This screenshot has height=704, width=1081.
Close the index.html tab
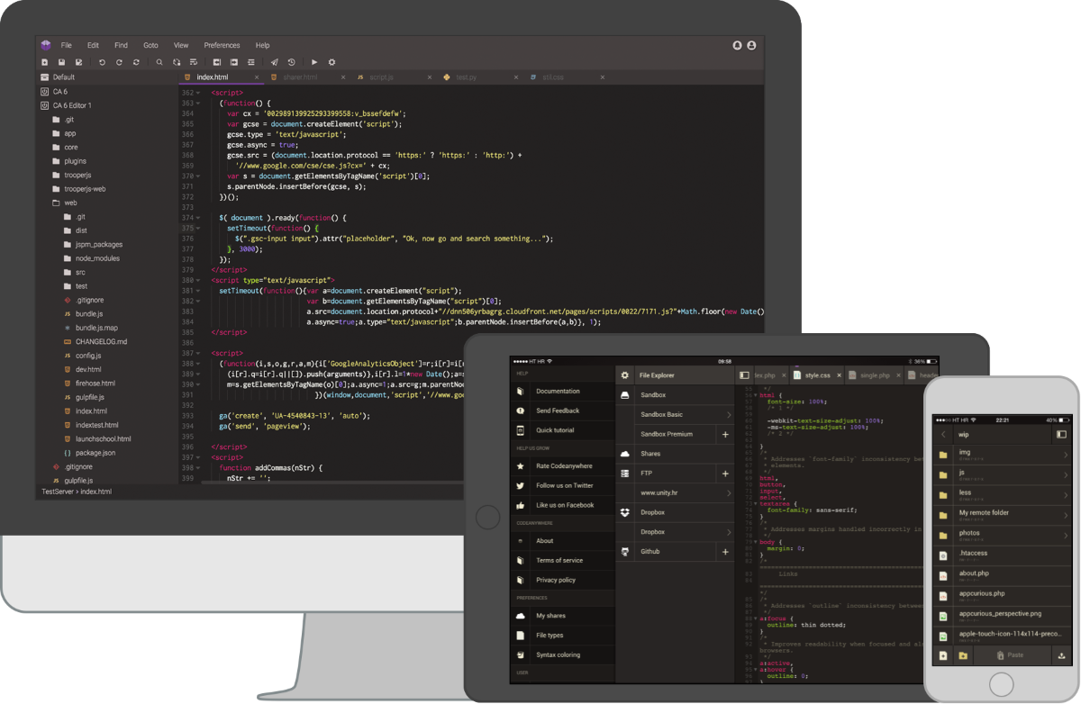(x=256, y=77)
